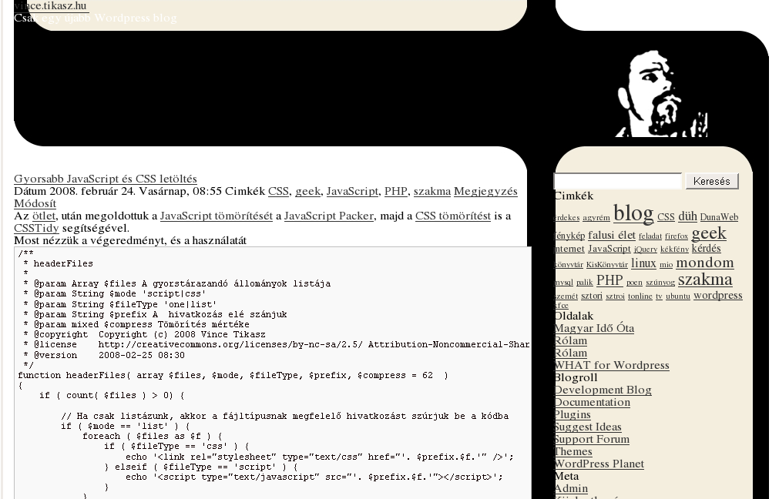The width and height of the screenshot is (779, 499).
Task: Open the CSS tag in post metadata
Action: 278,191
